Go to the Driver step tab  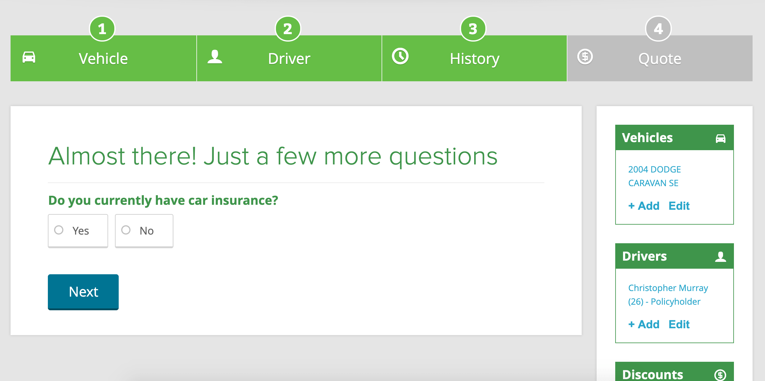289,58
